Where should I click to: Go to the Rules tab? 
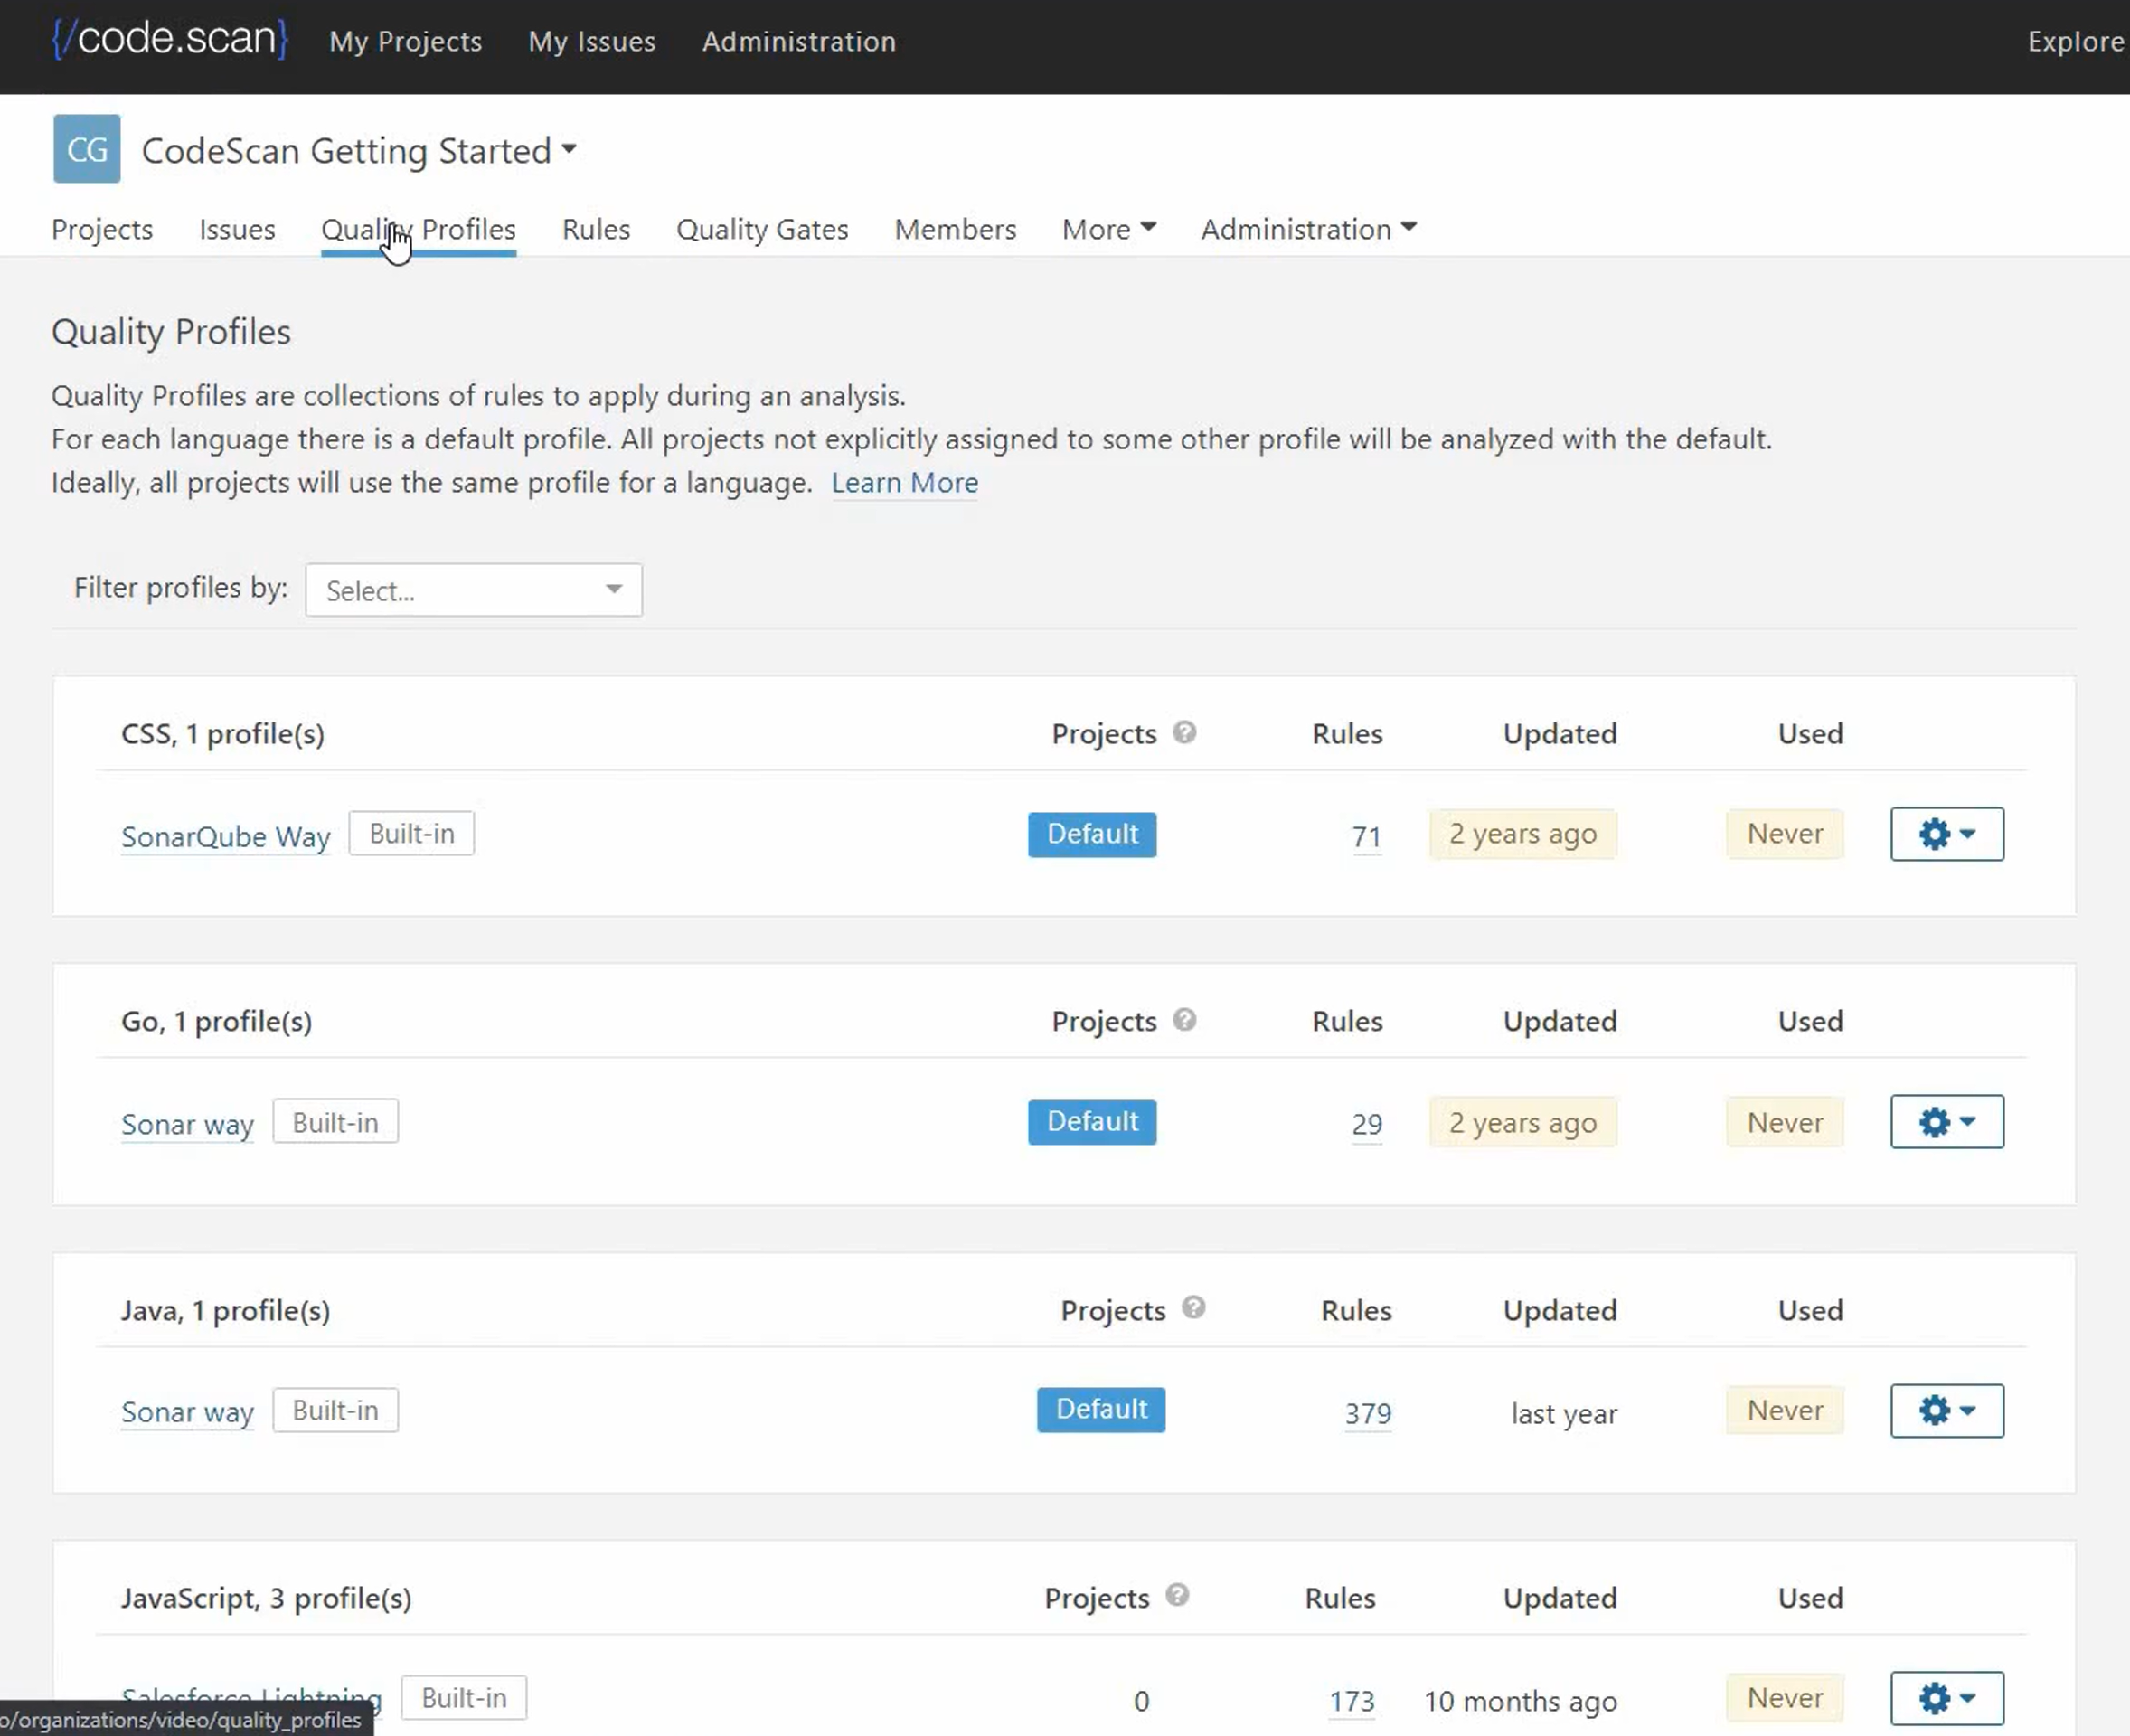click(x=596, y=229)
